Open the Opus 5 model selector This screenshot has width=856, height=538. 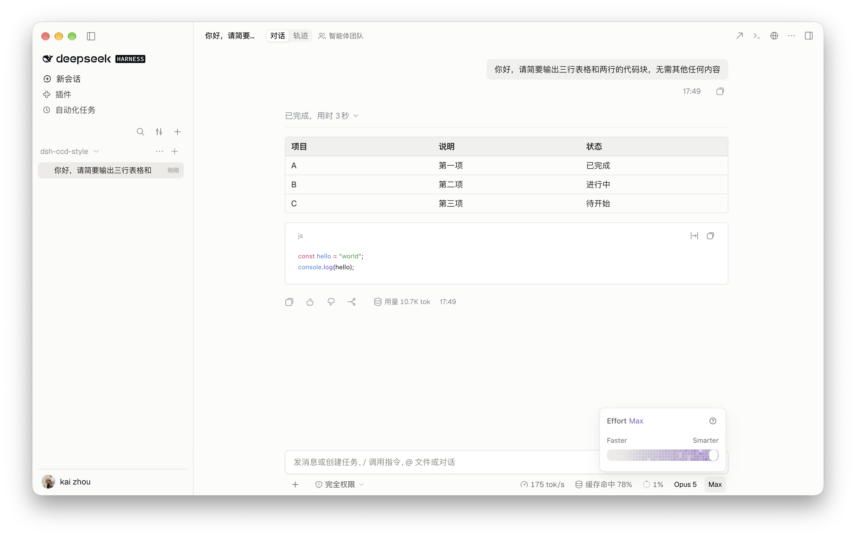pos(685,484)
